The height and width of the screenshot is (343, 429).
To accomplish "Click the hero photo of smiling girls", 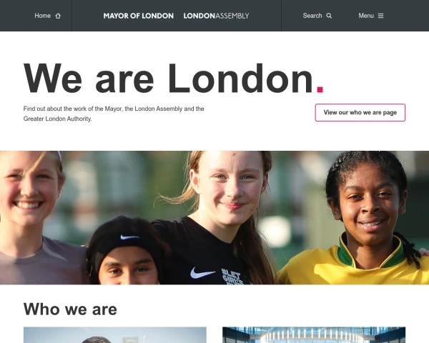I will coord(214,218).
